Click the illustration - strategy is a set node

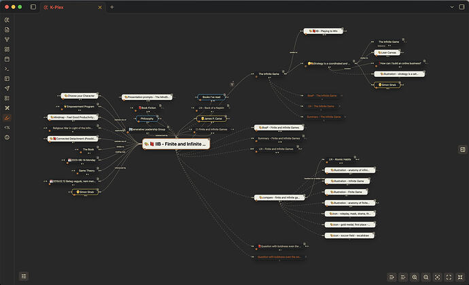399,74
